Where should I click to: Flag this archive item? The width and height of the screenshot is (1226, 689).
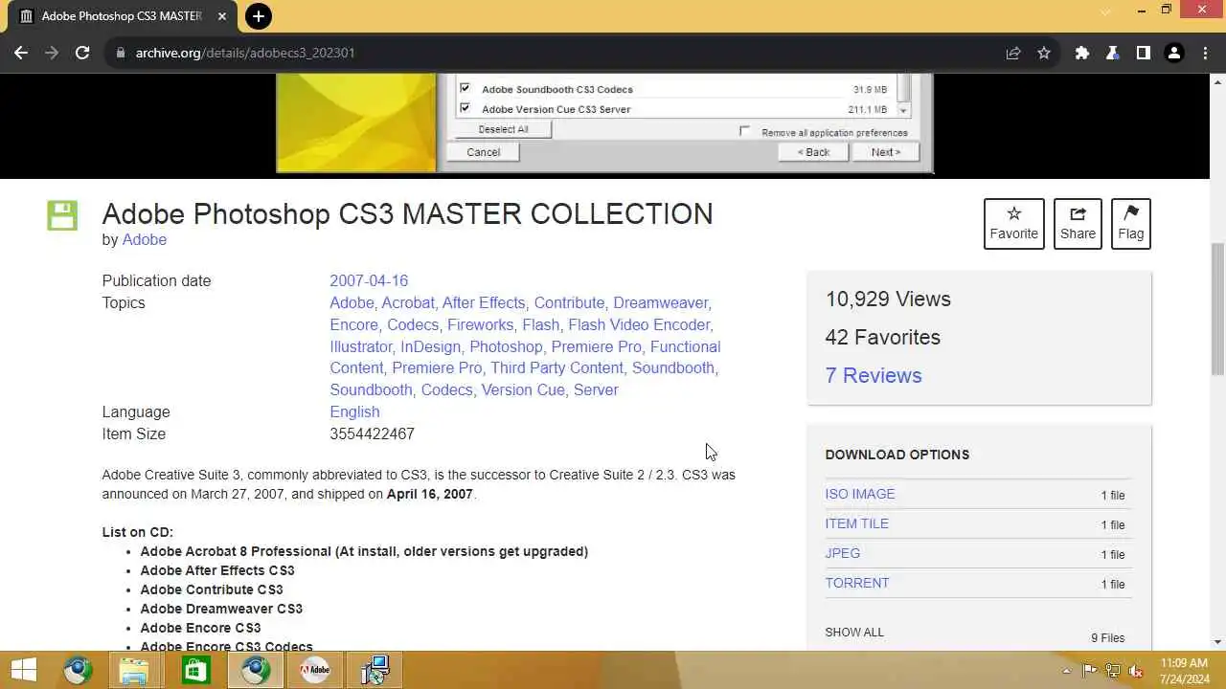pyautogui.click(x=1130, y=224)
